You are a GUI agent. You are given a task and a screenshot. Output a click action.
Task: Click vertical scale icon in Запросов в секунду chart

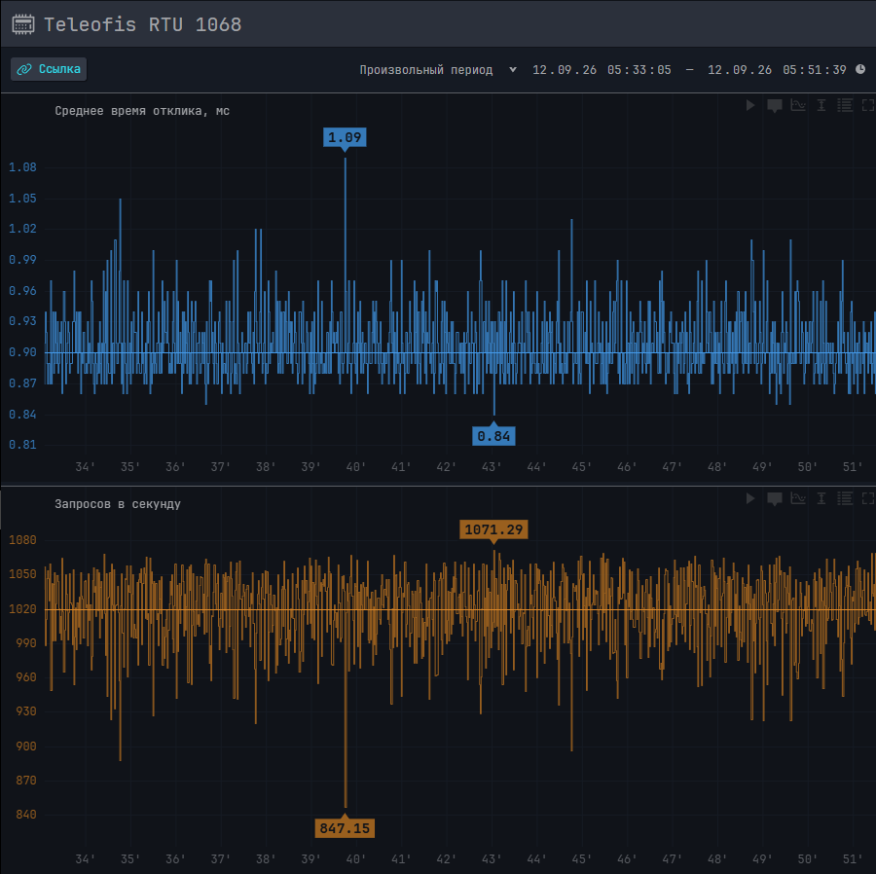click(x=821, y=498)
